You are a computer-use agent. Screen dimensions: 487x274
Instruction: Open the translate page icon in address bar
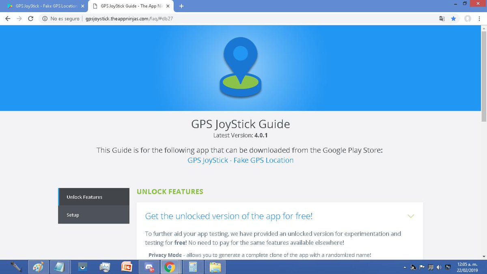pos(442,18)
